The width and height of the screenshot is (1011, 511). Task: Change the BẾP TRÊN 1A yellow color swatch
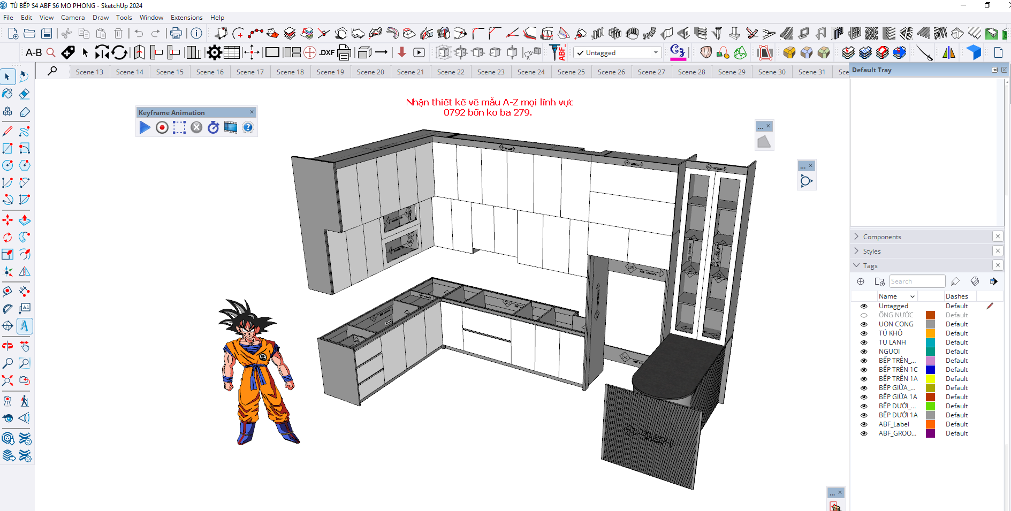930,379
